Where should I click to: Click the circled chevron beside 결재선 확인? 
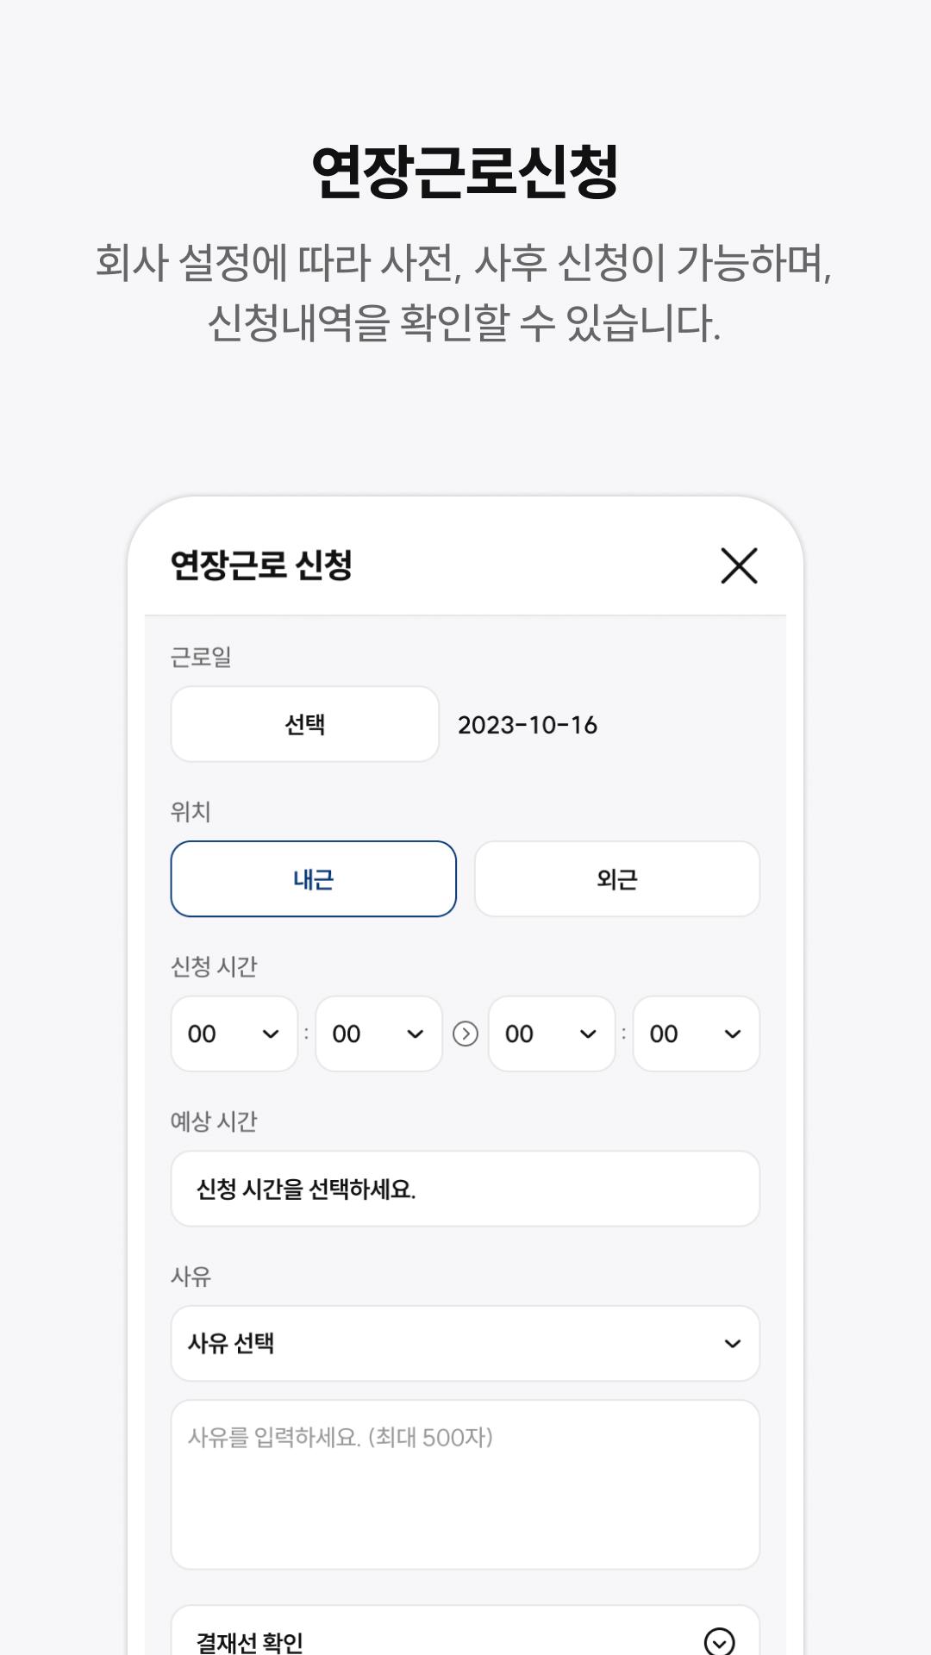tap(719, 1641)
